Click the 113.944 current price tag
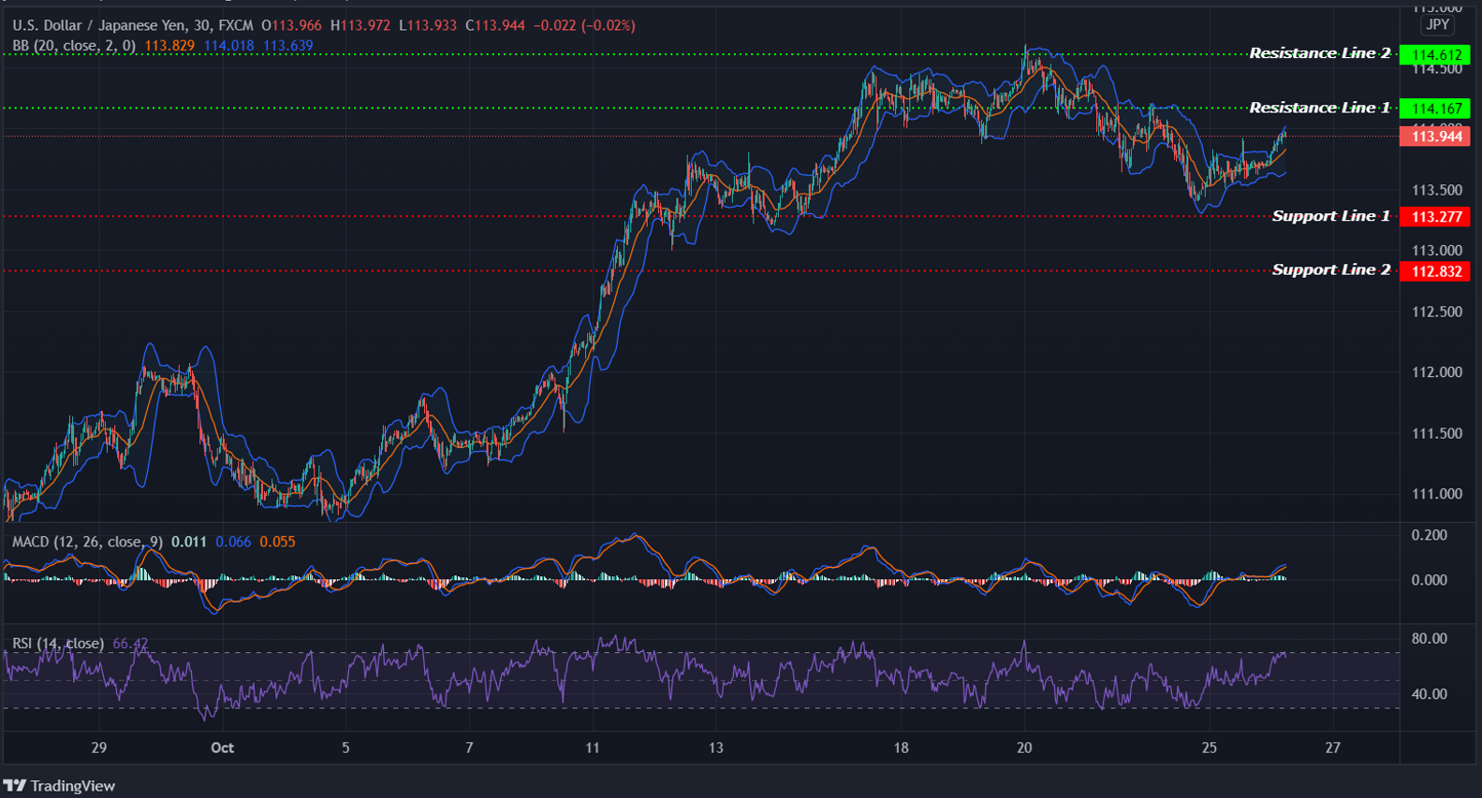 coord(1435,137)
